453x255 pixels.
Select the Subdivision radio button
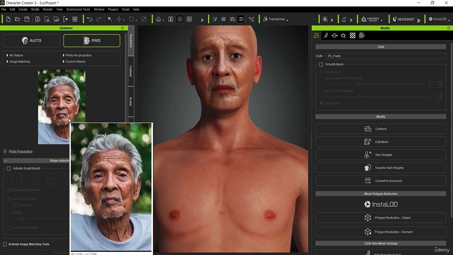click(x=321, y=72)
